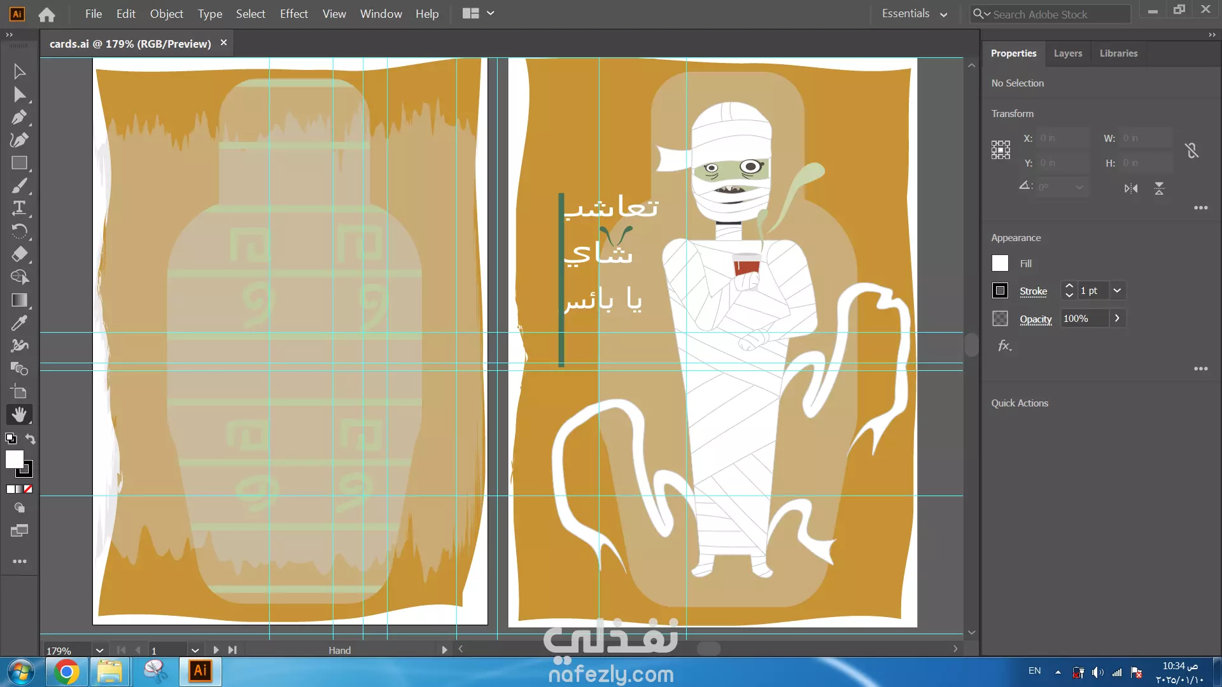Click Appearance Fill color swatch
The width and height of the screenshot is (1222, 687).
point(1000,263)
